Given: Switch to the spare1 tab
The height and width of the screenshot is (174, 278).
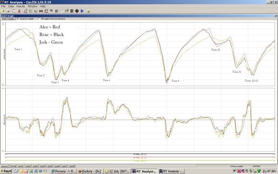Looking at the screenshot, I should pyautogui.click(x=21, y=166).
